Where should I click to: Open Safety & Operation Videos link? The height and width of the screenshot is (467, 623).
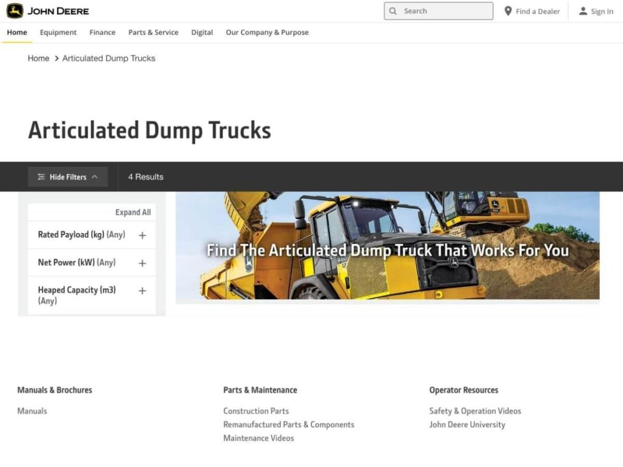tap(475, 411)
